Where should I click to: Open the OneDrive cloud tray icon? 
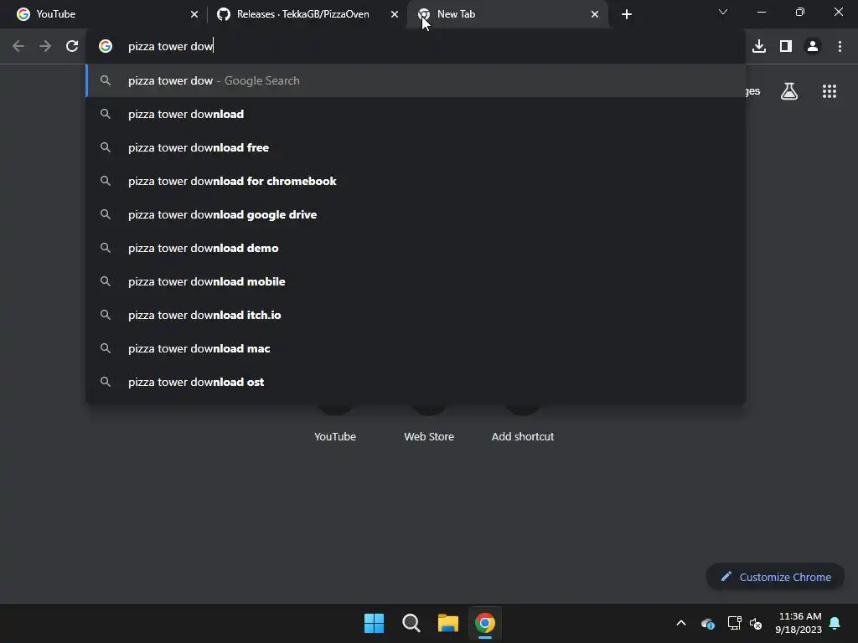click(x=707, y=623)
